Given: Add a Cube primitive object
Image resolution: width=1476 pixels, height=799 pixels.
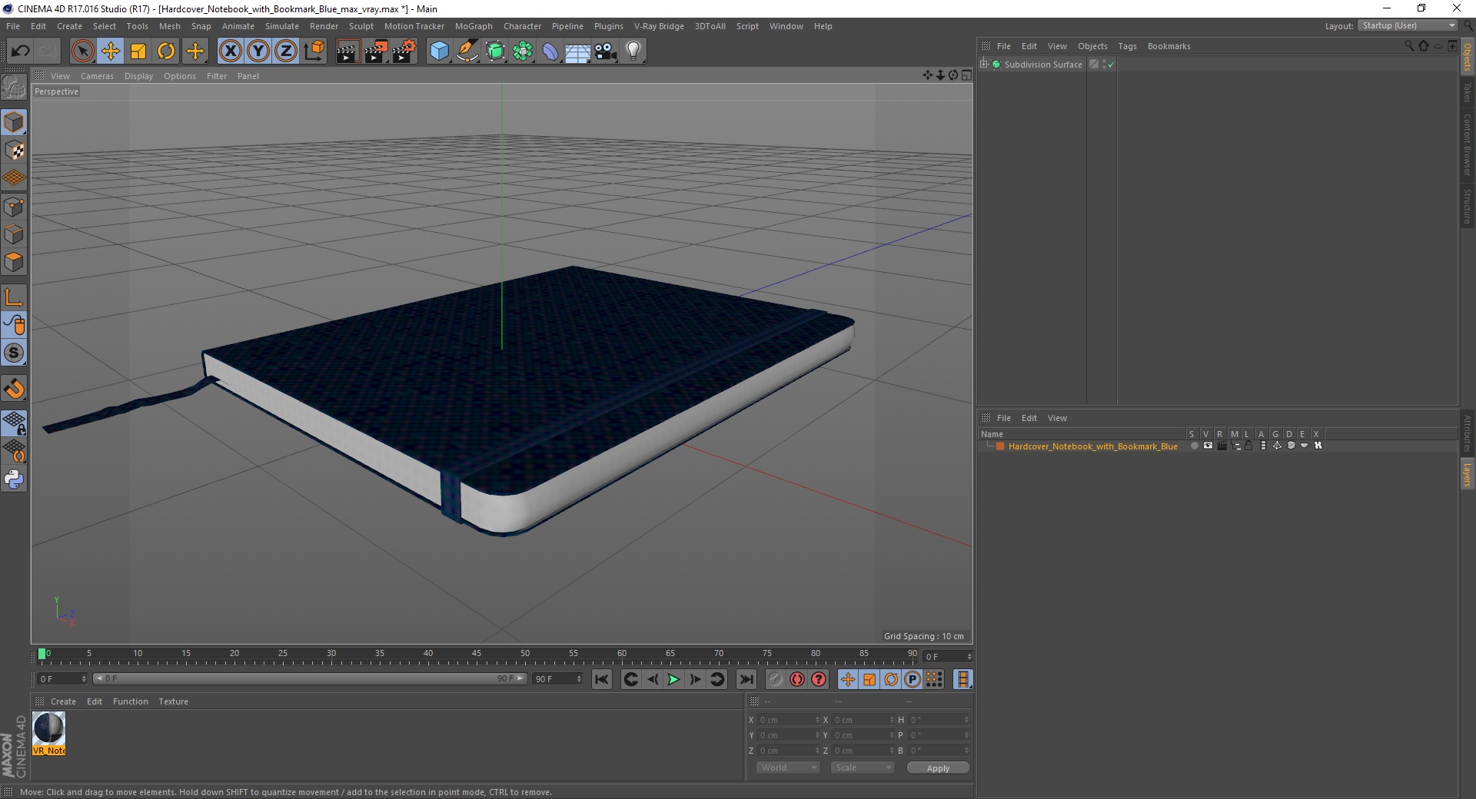Looking at the screenshot, I should 439,51.
